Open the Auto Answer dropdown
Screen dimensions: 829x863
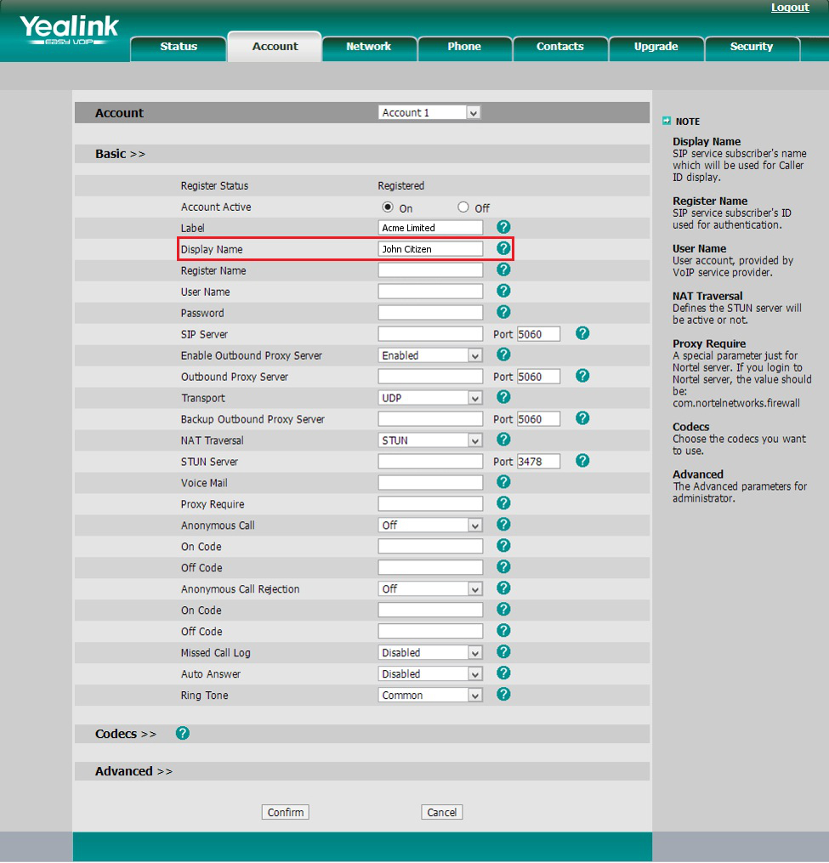tap(430, 674)
